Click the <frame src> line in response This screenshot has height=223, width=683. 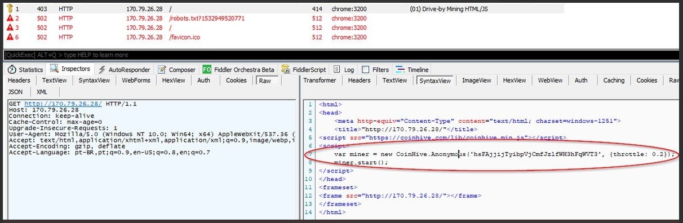400,195
